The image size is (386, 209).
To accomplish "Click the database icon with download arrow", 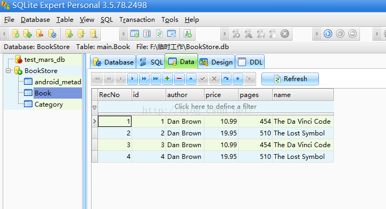I will pyautogui.click(x=93, y=34).
